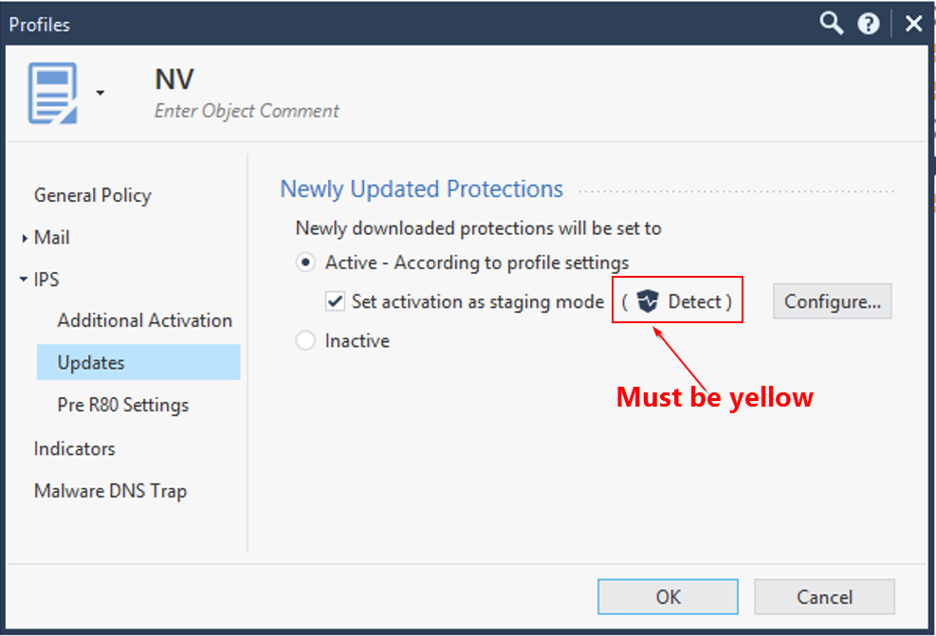The image size is (936, 636).
Task: Open the Additional Activation page
Action: pos(144,320)
